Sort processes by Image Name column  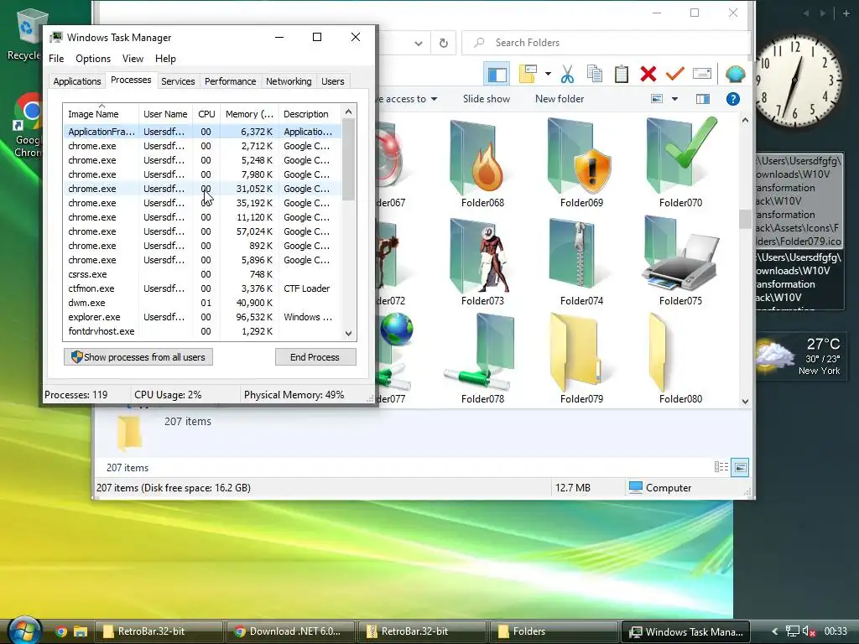[101, 113]
